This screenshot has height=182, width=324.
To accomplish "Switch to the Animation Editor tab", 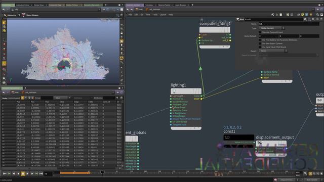I will 23,5.
